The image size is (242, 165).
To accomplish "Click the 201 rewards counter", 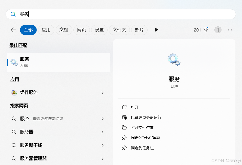I will coord(197,30).
